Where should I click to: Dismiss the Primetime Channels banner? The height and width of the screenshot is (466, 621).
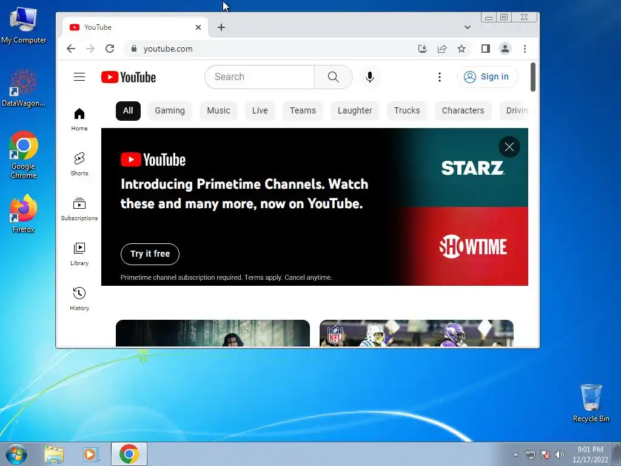click(509, 147)
